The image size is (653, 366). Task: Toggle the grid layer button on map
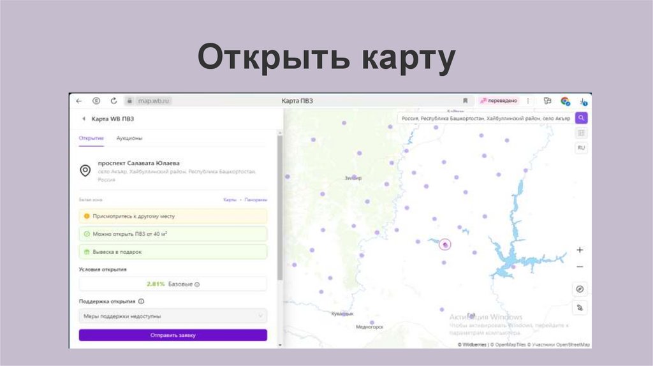pyautogui.click(x=582, y=133)
